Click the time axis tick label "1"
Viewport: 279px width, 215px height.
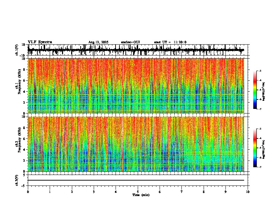coord(50,192)
